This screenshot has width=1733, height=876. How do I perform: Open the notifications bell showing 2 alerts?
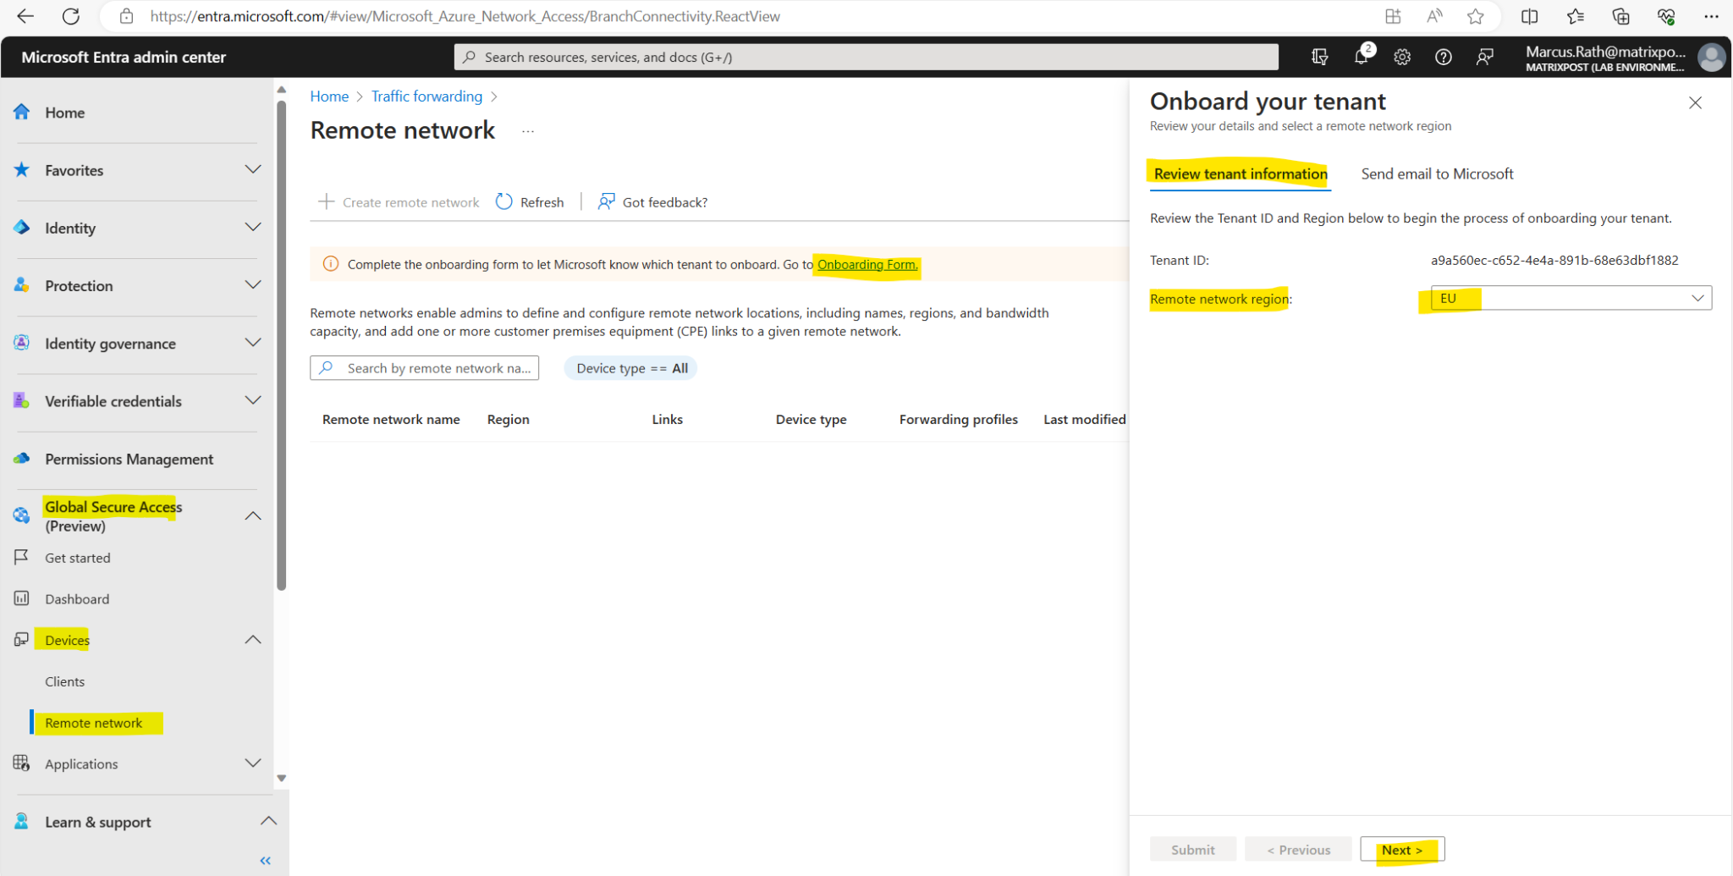[x=1361, y=57]
